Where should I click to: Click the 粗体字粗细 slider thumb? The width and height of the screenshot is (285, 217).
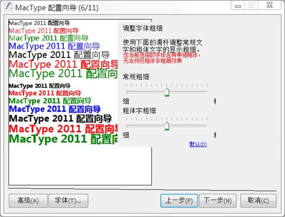(167, 126)
